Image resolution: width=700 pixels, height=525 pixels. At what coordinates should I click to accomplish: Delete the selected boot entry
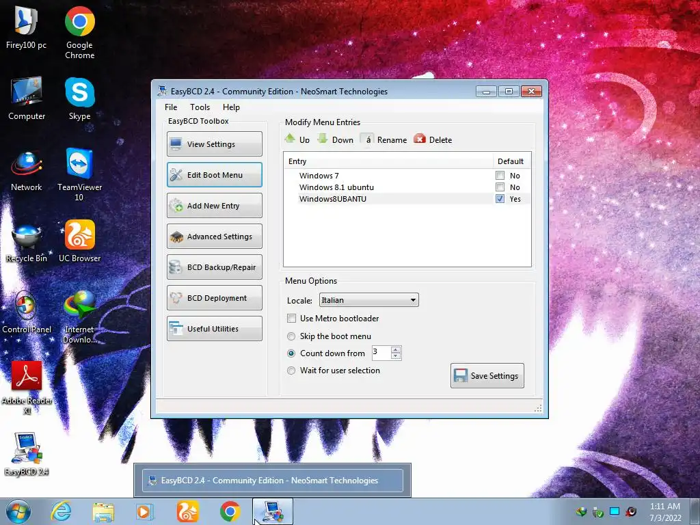coord(433,139)
